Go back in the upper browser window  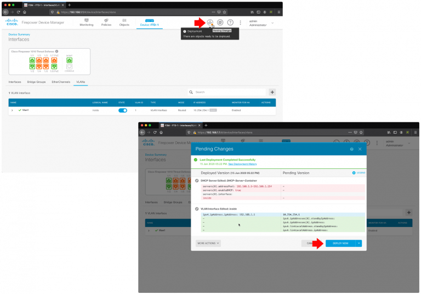click(5, 12)
